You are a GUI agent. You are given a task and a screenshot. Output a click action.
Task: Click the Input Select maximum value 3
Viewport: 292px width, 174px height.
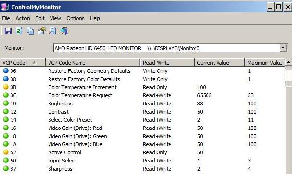point(249,161)
